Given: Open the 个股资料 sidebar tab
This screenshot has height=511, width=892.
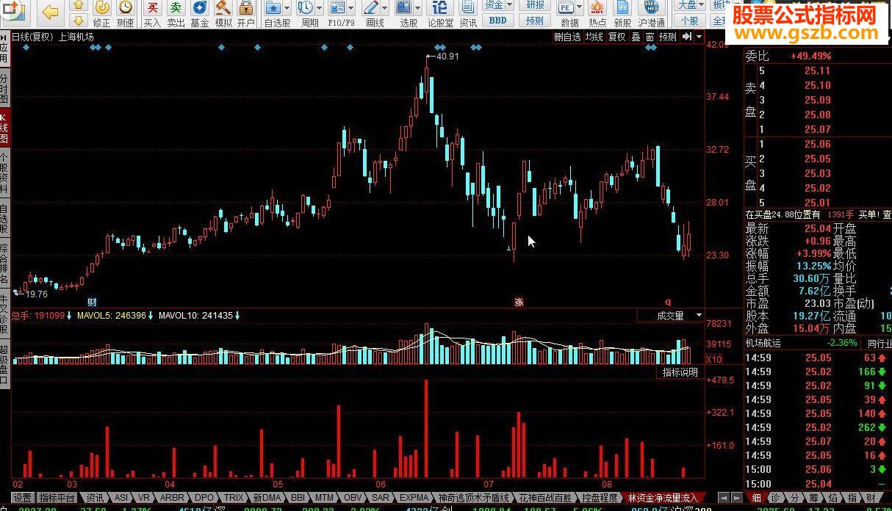Looking at the screenshot, I should pos(4,173).
